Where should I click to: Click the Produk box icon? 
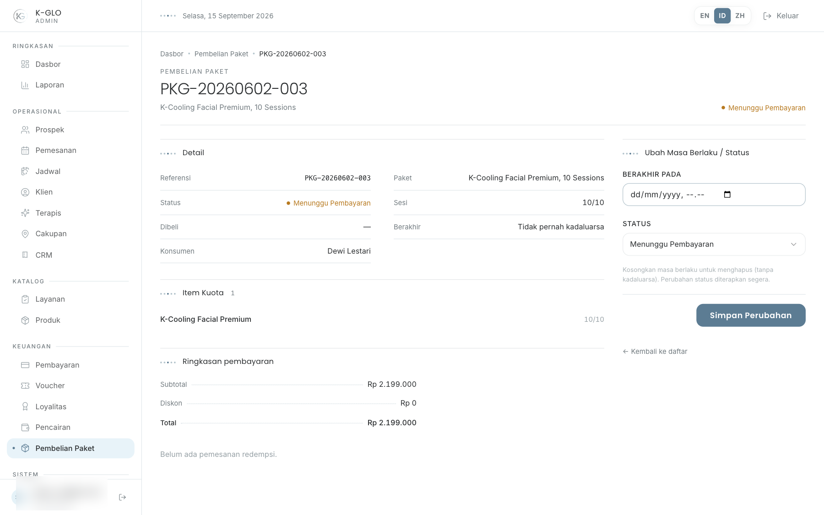[25, 320]
